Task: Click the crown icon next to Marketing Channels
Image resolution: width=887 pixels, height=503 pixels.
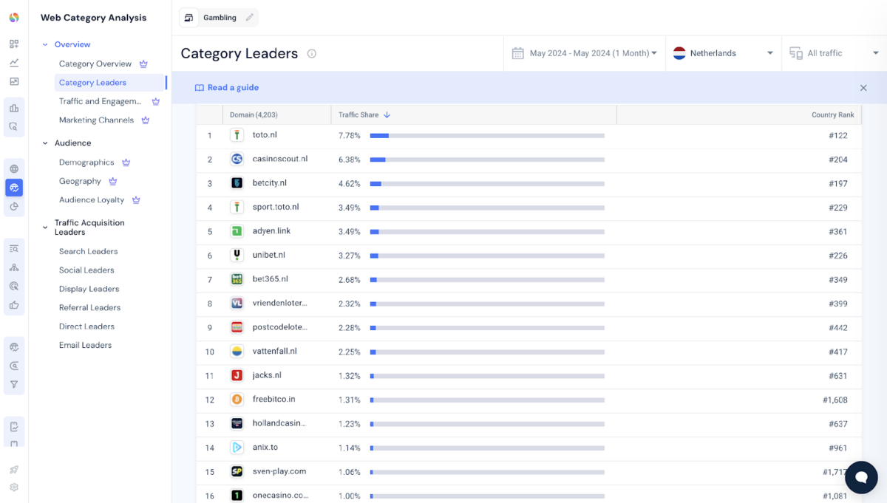Action: [146, 120]
